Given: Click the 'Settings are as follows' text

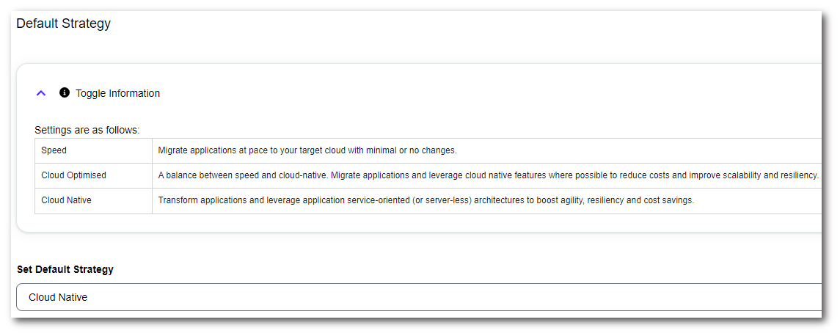Looking at the screenshot, I should (x=87, y=131).
